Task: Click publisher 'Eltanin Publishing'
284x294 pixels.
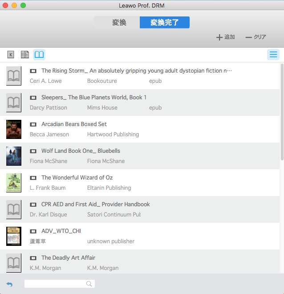Action: coord(109,188)
